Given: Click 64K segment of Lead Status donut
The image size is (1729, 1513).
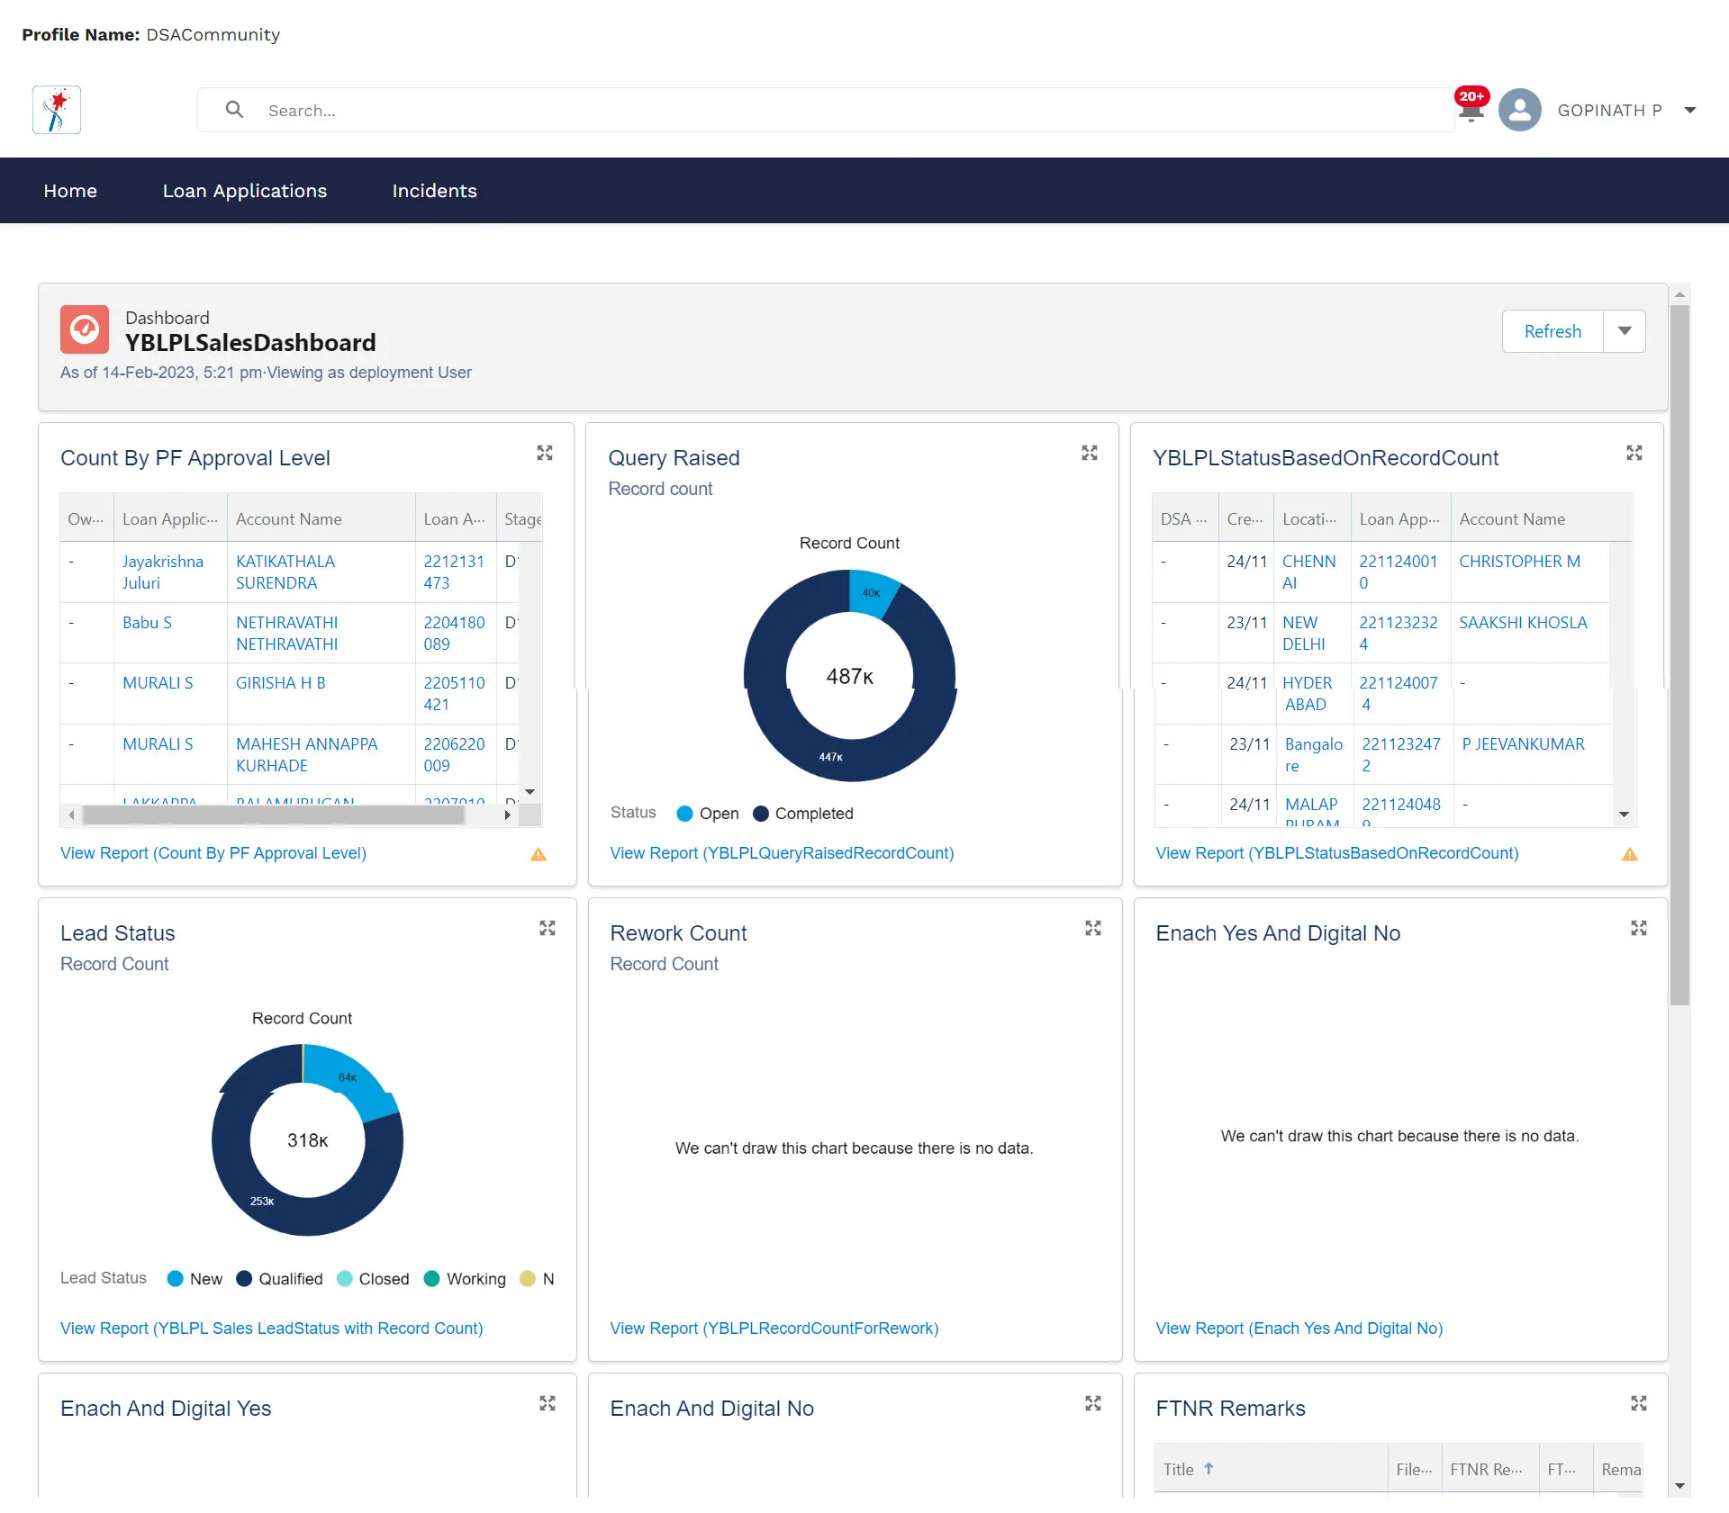Looking at the screenshot, I should tap(348, 1078).
